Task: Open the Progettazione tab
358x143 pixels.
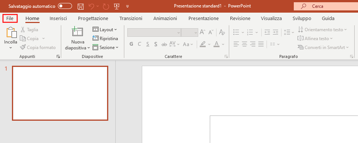Action: 93,19
